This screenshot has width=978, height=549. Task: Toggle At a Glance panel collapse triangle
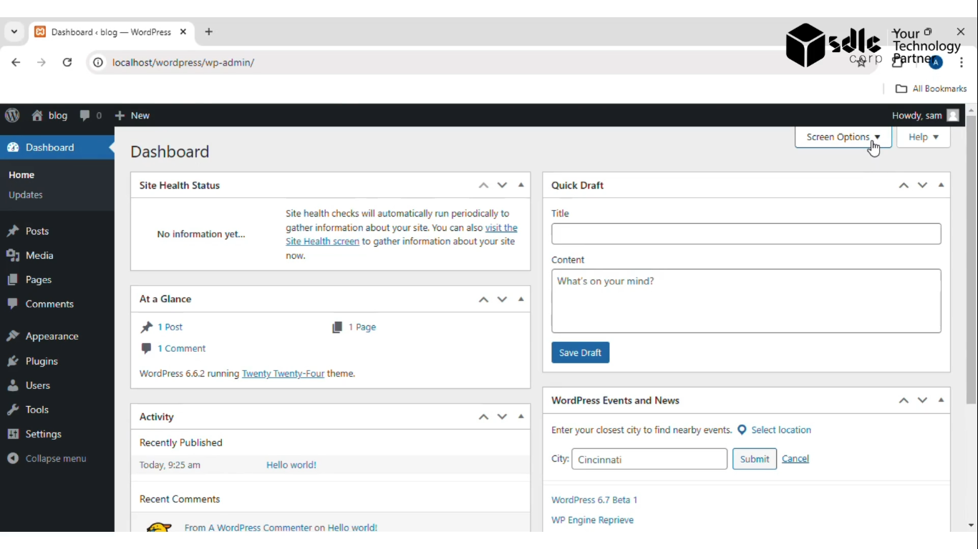[521, 299]
